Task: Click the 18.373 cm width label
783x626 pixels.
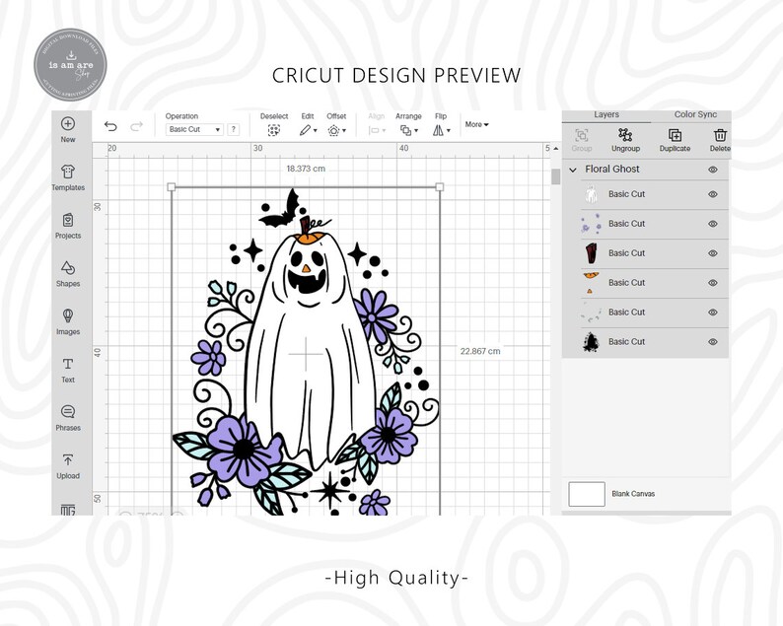Action: pos(306,169)
